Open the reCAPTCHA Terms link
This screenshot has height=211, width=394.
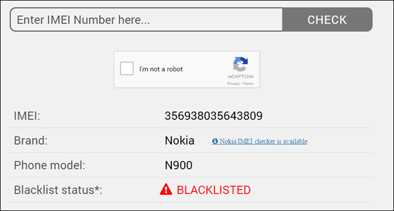click(x=248, y=84)
